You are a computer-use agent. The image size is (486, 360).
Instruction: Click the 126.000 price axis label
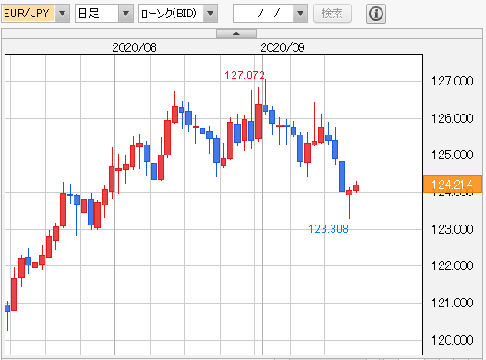tap(452, 118)
